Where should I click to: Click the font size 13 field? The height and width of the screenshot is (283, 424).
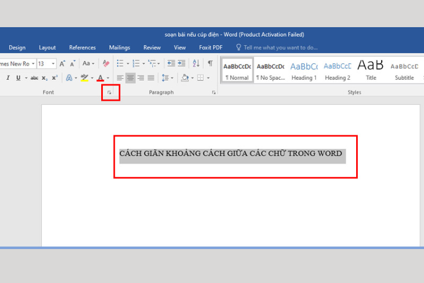click(44, 63)
